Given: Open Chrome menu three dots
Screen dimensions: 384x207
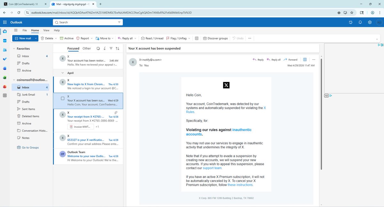Looking at the screenshot, I should (x=380, y=12).
